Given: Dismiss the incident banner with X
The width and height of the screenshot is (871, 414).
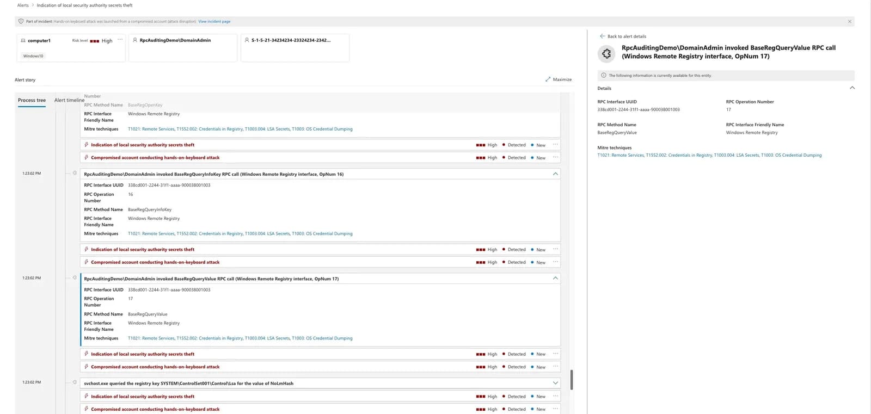Looking at the screenshot, I should 850,21.
